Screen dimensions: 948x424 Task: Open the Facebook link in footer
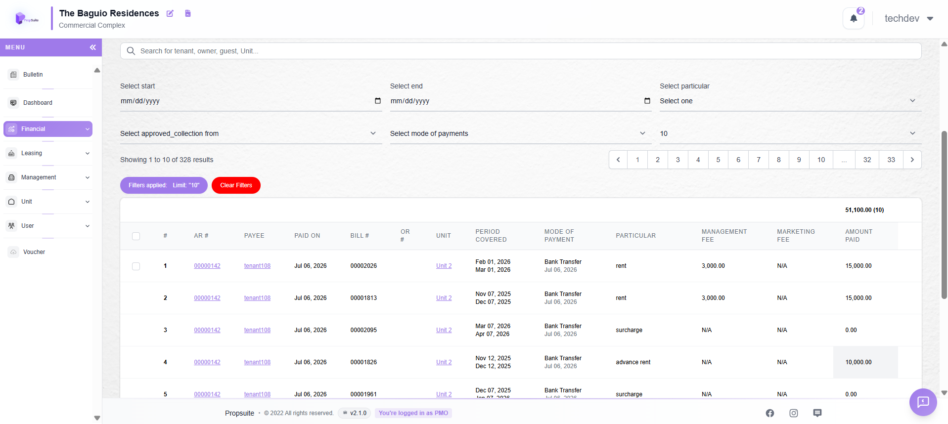[770, 413]
